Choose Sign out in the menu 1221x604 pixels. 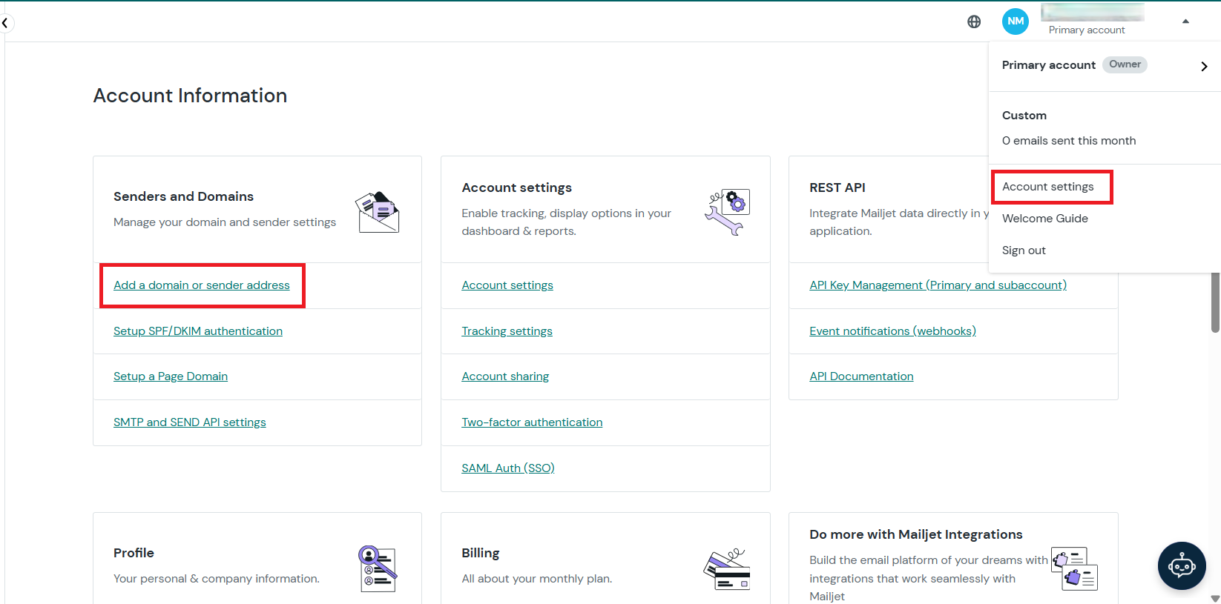click(x=1024, y=250)
